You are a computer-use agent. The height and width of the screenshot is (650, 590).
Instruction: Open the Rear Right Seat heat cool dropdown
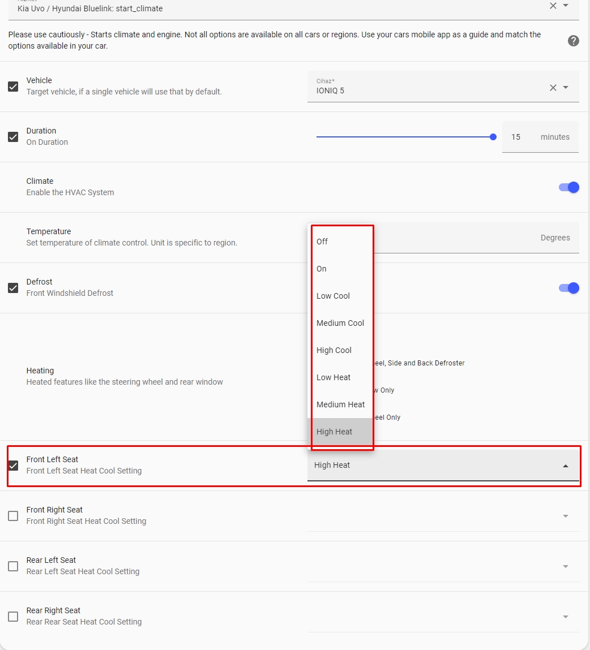coord(565,617)
